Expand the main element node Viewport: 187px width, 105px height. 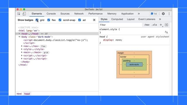pos(22,52)
